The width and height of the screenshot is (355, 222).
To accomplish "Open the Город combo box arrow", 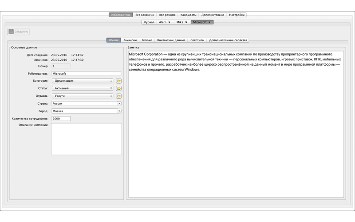I will (x=119, y=111).
